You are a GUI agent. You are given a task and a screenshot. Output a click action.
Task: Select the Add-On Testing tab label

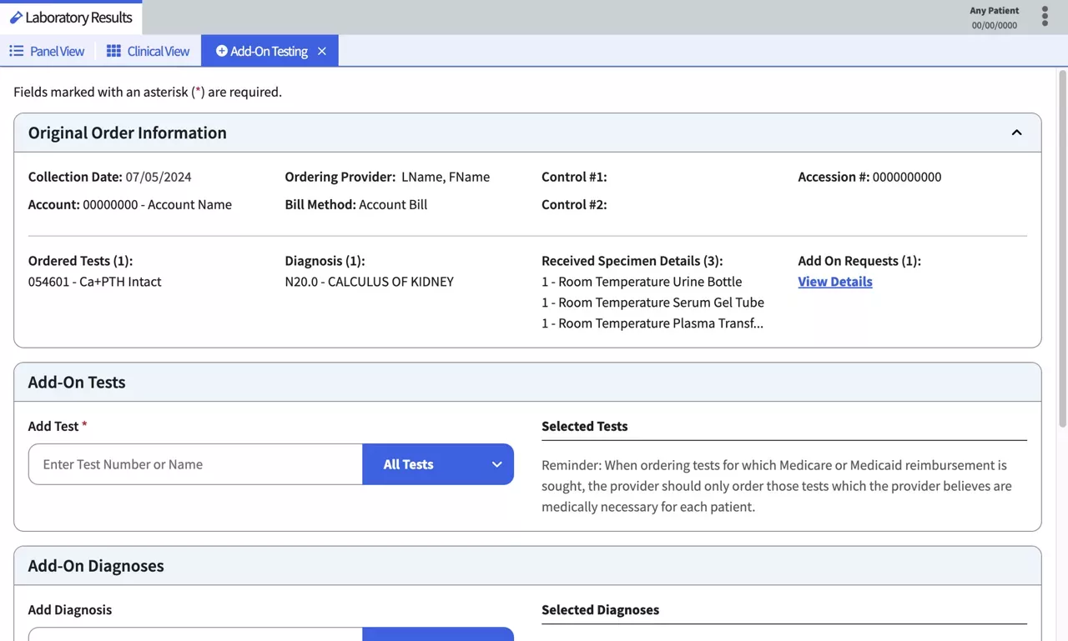coord(269,52)
